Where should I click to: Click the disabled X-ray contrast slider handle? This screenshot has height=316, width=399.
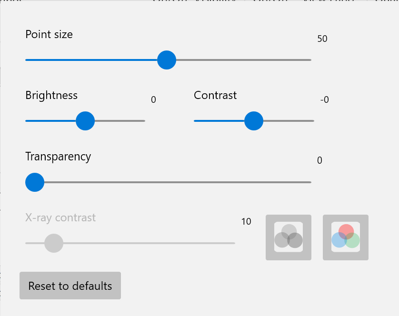(54, 243)
